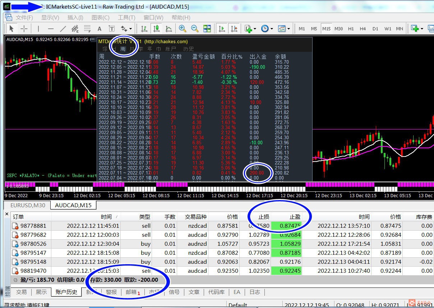The width and height of the screenshot is (434, 308).
Task: Switch to the EURUSD,M30 chart tab
Action: pyautogui.click(x=28, y=205)
